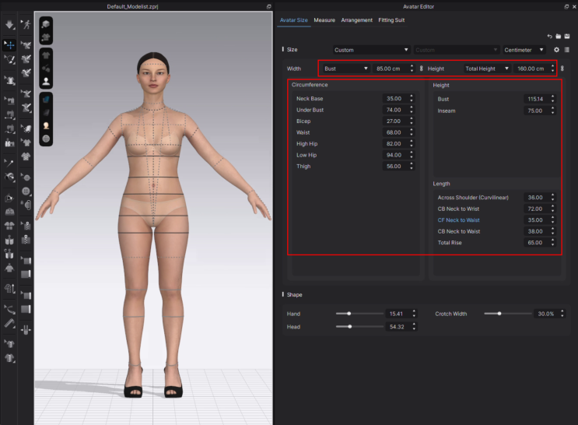Open the gear settings icon beside Centimeter
Screen dimensions: 578x425
tap(556, 50)
